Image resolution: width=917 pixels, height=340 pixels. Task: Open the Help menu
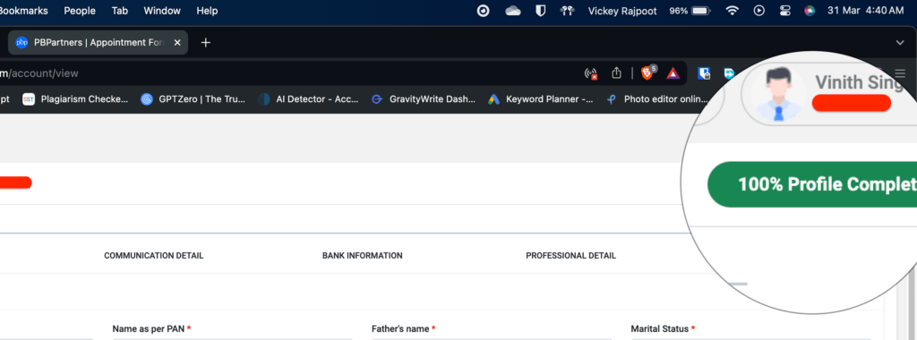207,11
